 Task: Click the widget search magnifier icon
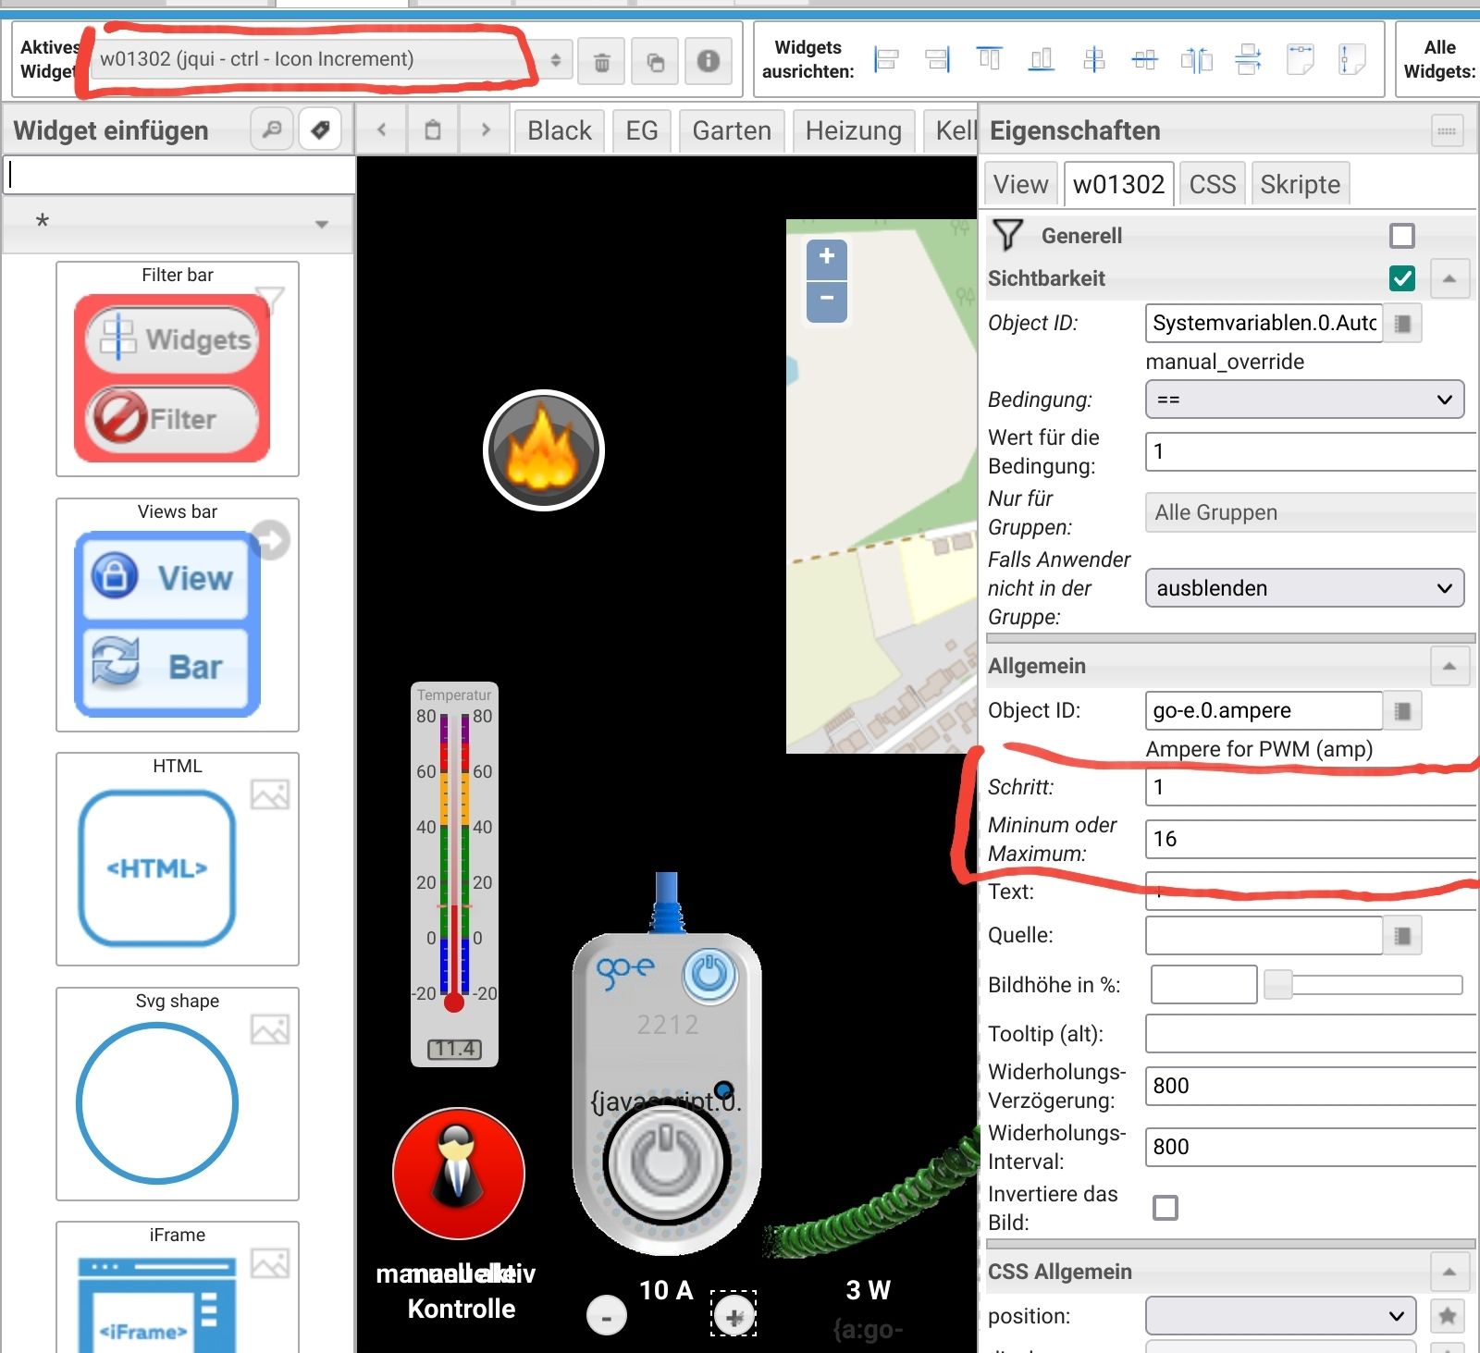pos(272,129)
